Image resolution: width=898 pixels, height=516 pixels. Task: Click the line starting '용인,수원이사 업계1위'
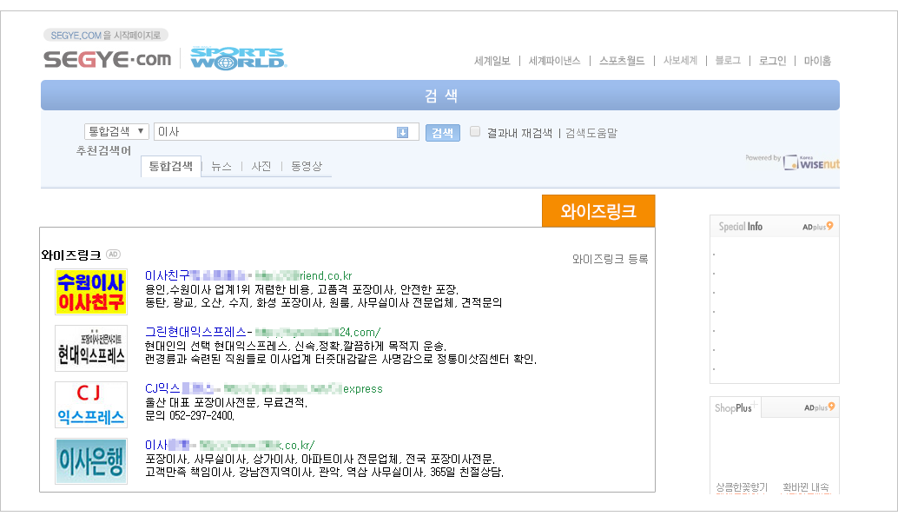pyautogui.click(x=302, y=289)
